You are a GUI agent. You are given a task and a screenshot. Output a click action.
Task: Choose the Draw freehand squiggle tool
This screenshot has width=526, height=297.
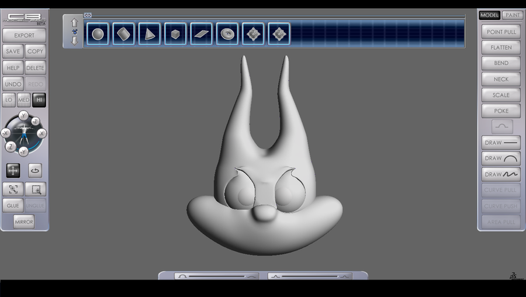pyautogui.click(x=501, y=174)
